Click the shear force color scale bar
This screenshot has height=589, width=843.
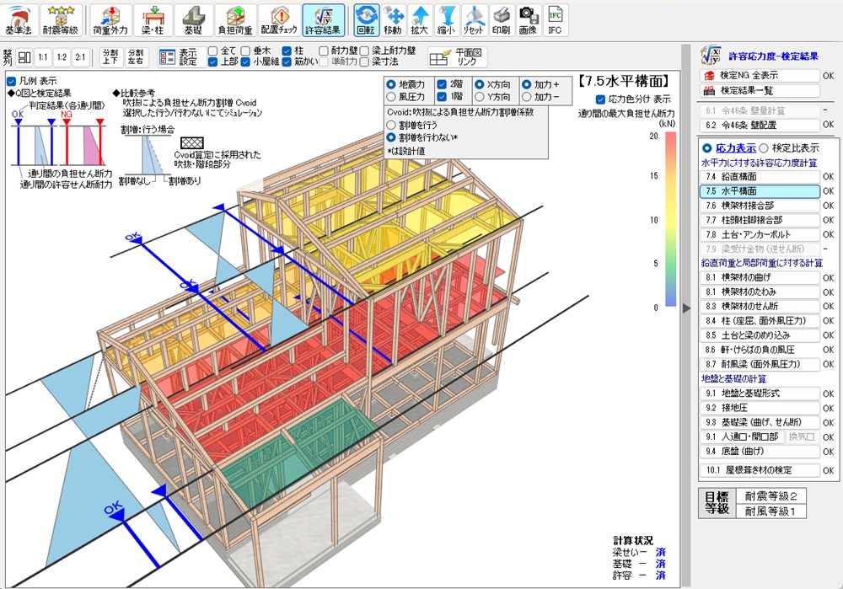click(x=670, y=219)
